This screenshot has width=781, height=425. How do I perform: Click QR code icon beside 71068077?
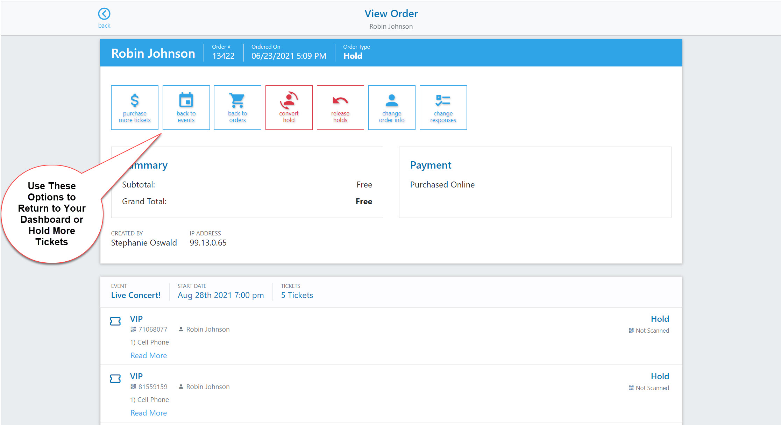tap(133, 329)
